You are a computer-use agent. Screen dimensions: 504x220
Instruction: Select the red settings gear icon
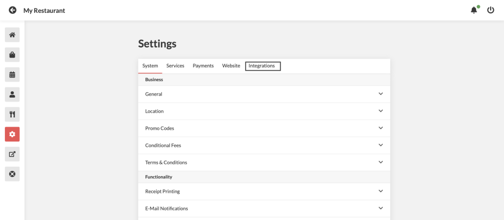point(12,134)
